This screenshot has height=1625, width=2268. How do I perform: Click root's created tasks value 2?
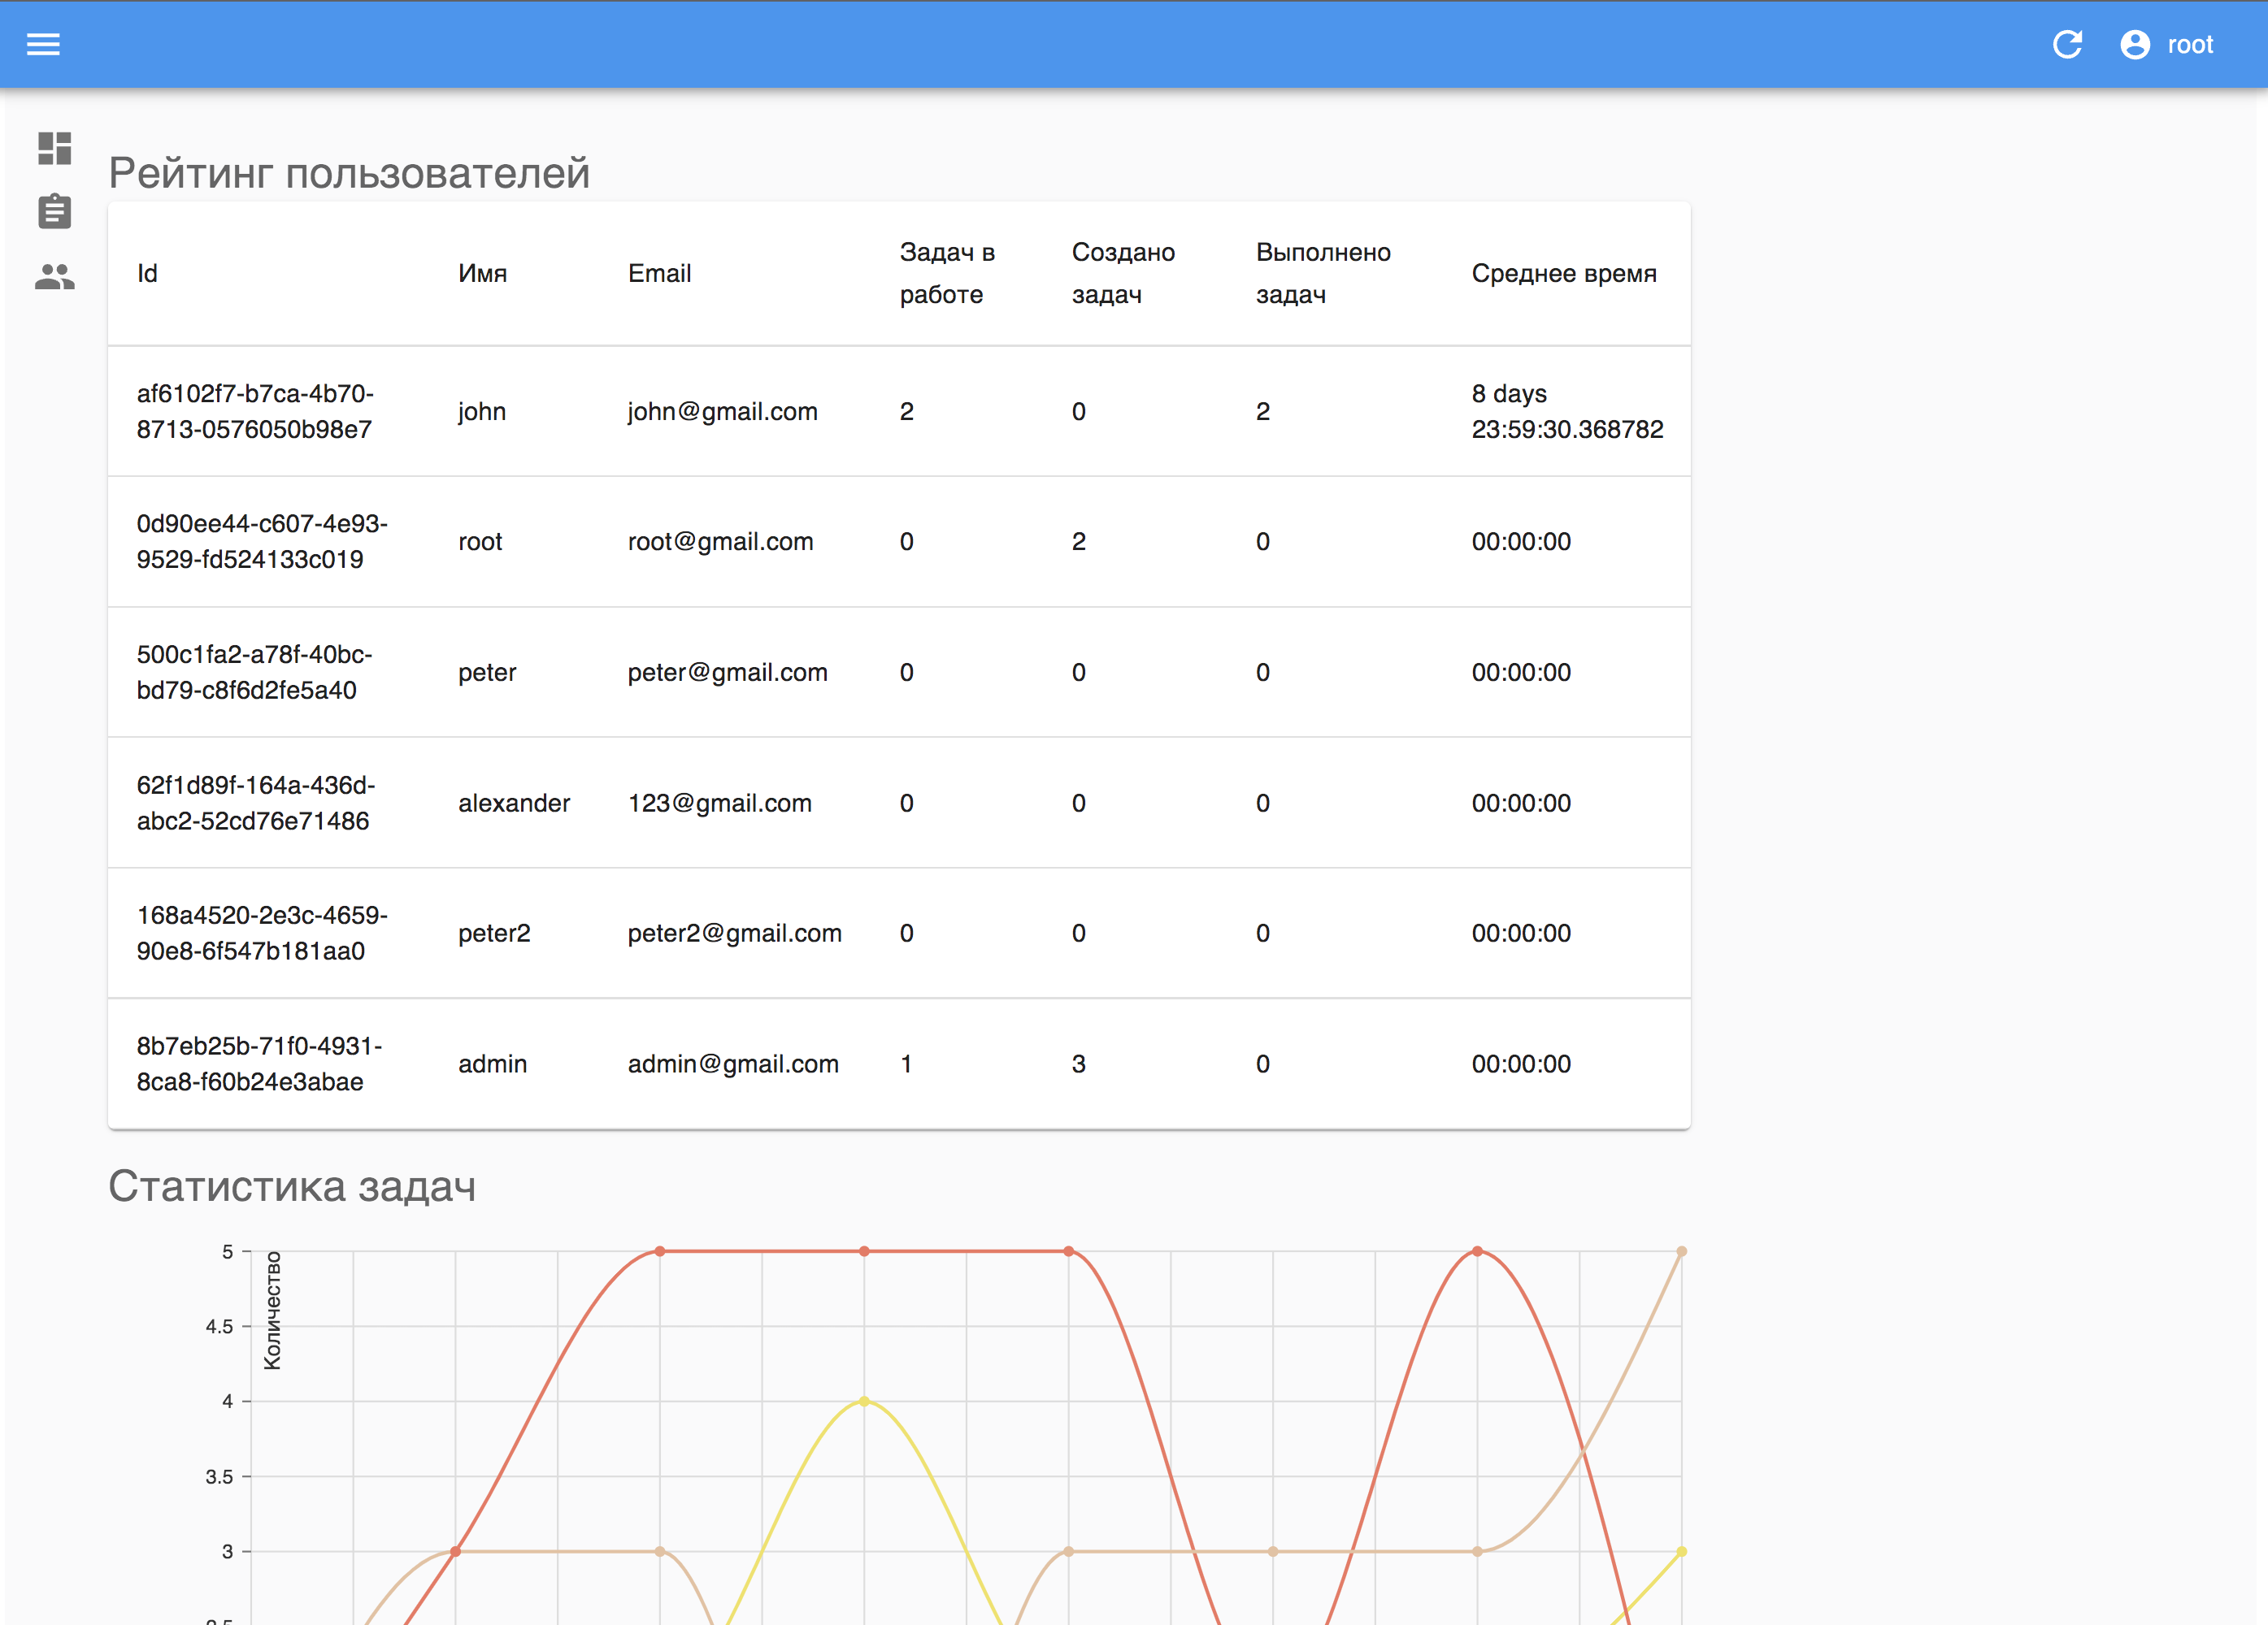point(1078,542)
